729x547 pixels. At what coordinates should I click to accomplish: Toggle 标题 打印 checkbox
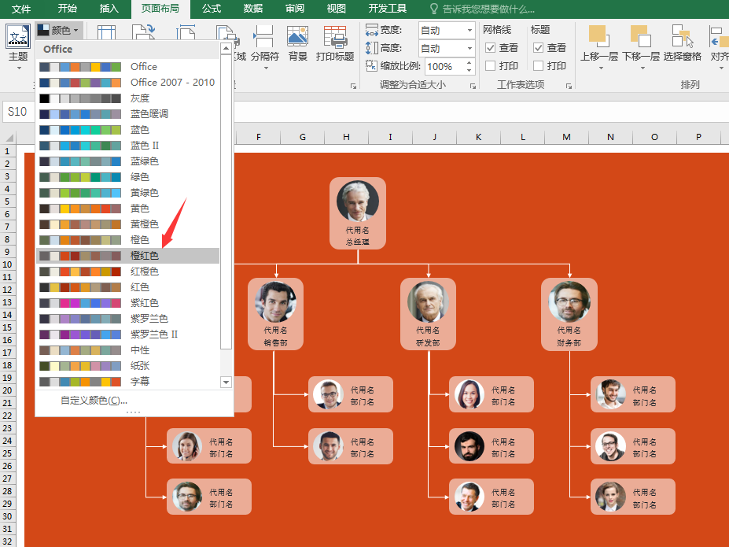(539, 65)
